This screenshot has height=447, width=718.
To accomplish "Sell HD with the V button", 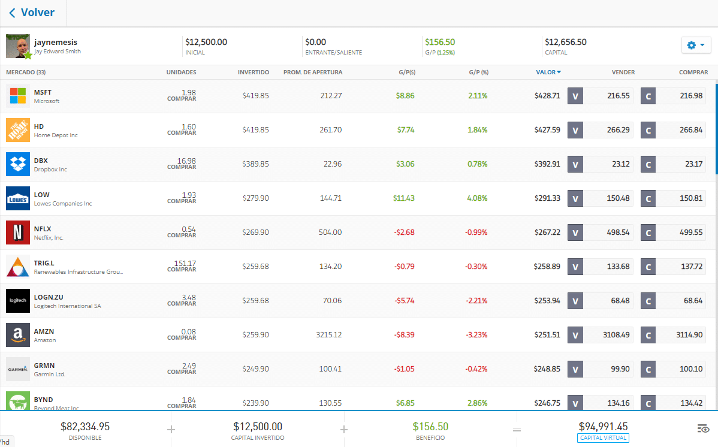I will coord(575,130).
